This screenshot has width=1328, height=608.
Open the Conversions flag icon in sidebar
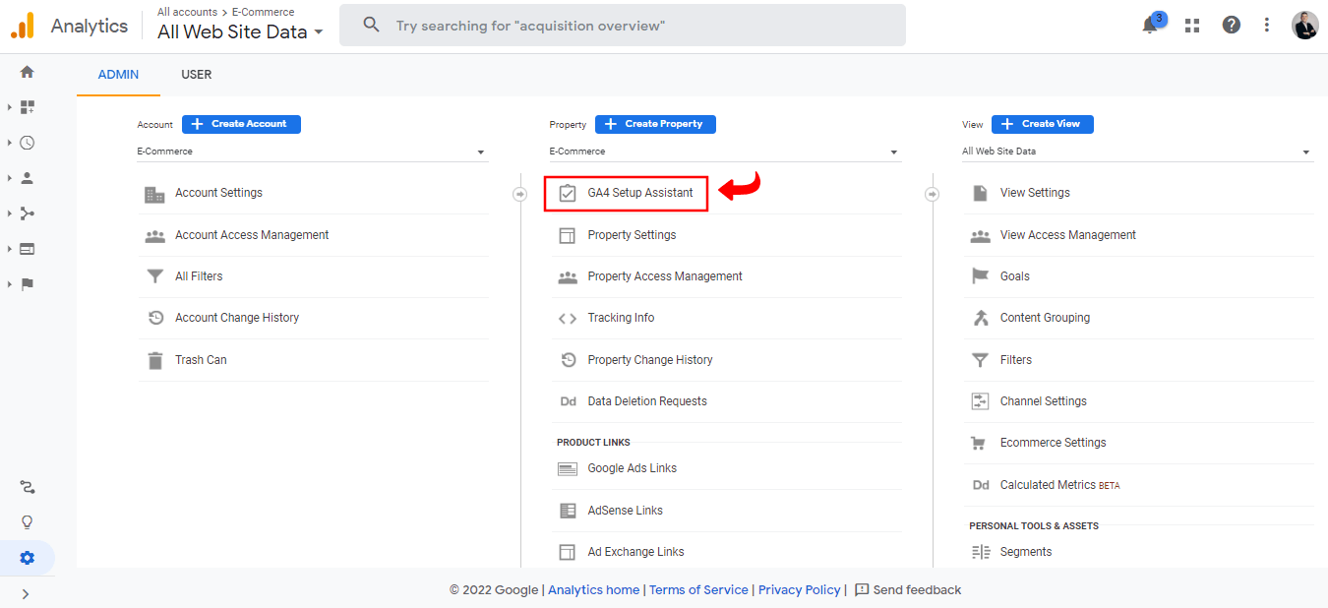click(x=27, y=284)
